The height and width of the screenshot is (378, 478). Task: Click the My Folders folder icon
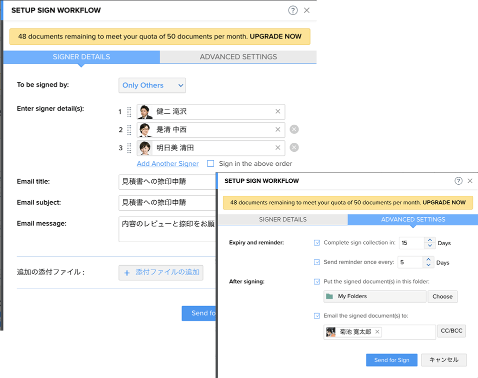[x=329, y=296]
